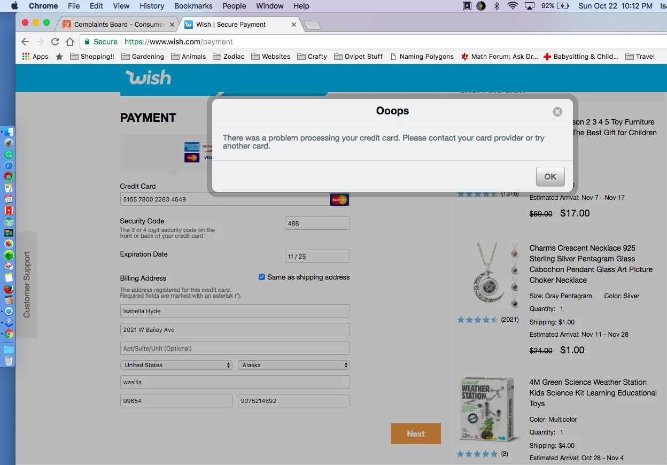Click the Weather Station kit product thumbnail
667x465 pixels.
click(x=488, y=409)
